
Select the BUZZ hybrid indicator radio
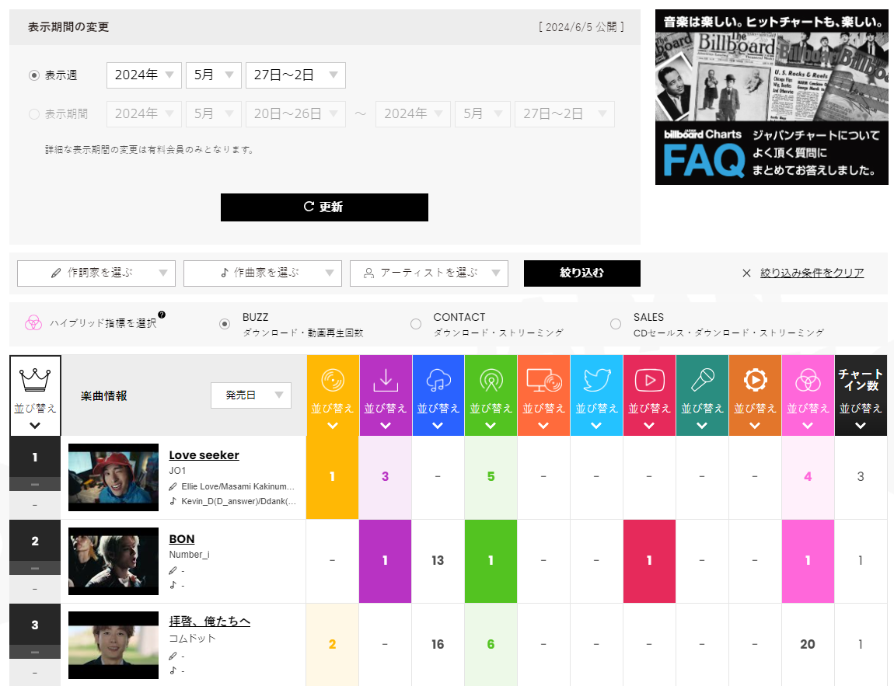click(225, 324)
